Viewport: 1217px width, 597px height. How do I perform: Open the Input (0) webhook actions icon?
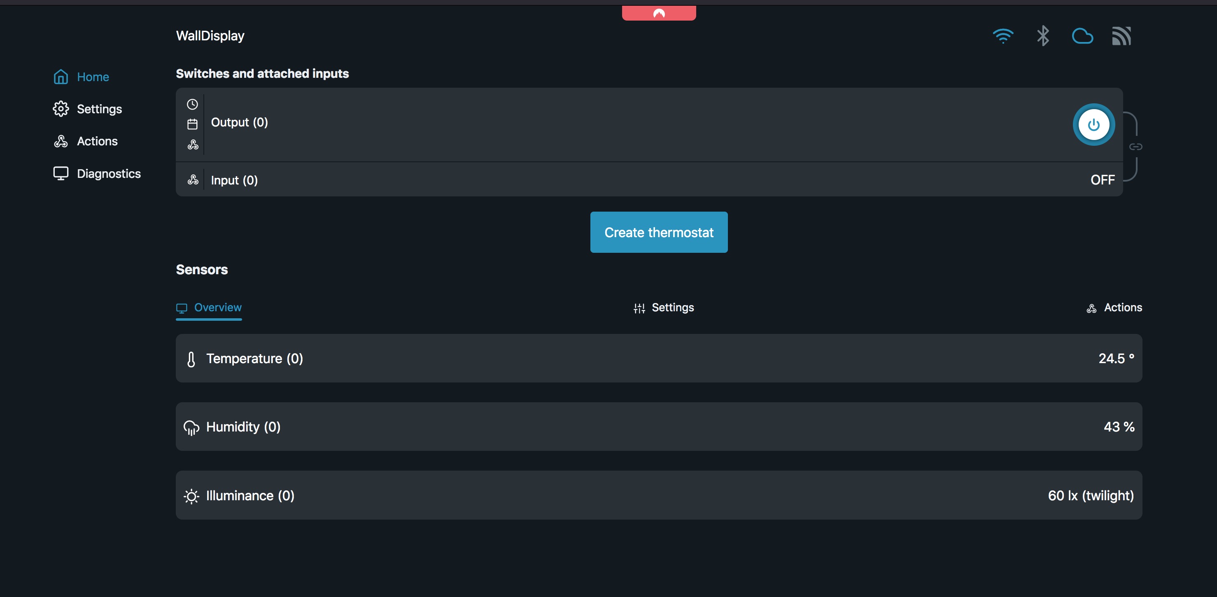[193, 180]
